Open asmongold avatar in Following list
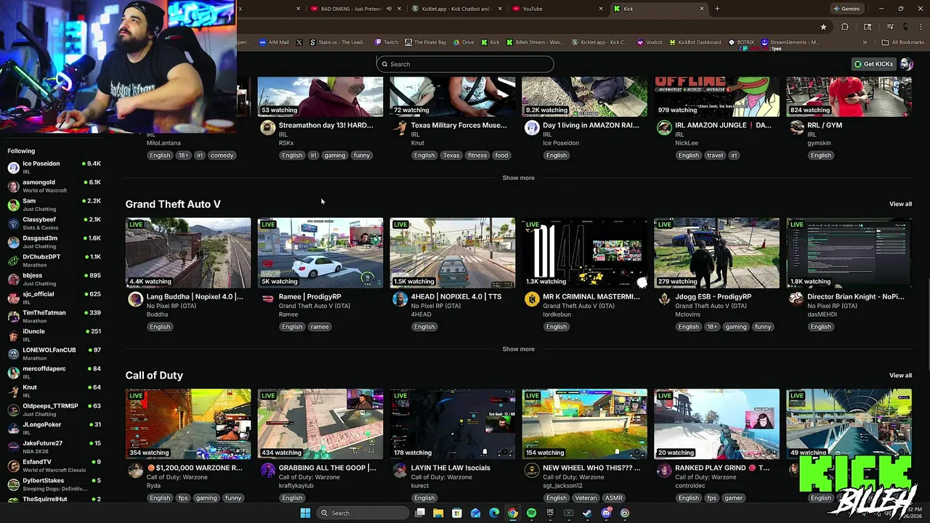Screen dimensions: 930x523 tap(13, 187)
